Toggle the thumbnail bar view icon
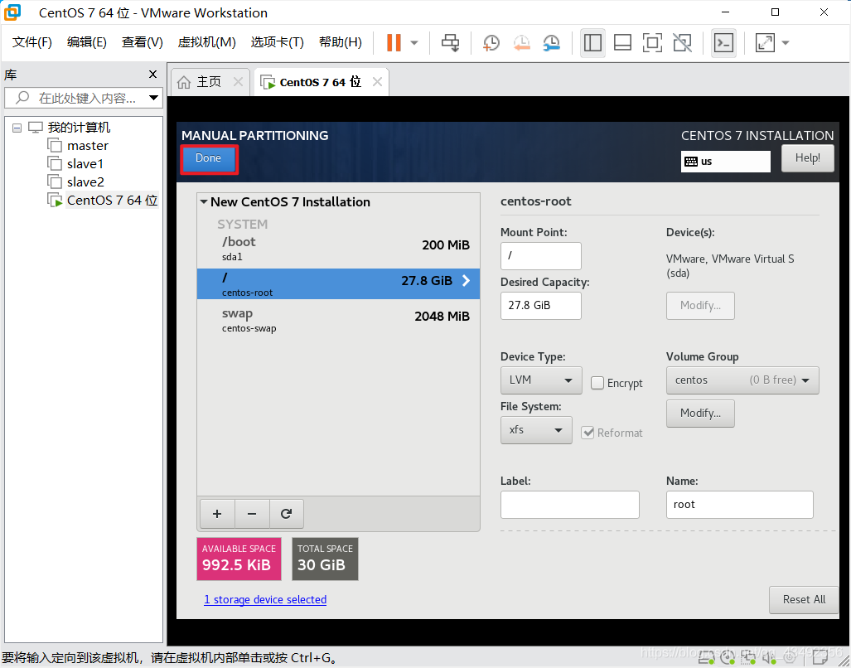851x668 pixels. [x=622, y=42]
